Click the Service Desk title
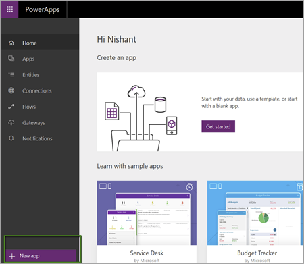 point(147,253)
